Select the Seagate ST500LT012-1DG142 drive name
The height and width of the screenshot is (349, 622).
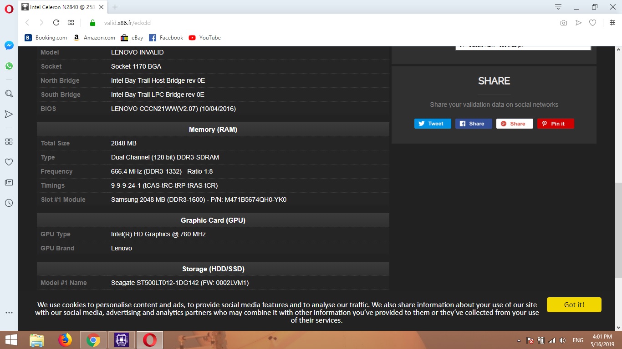[x=180, y=283]
